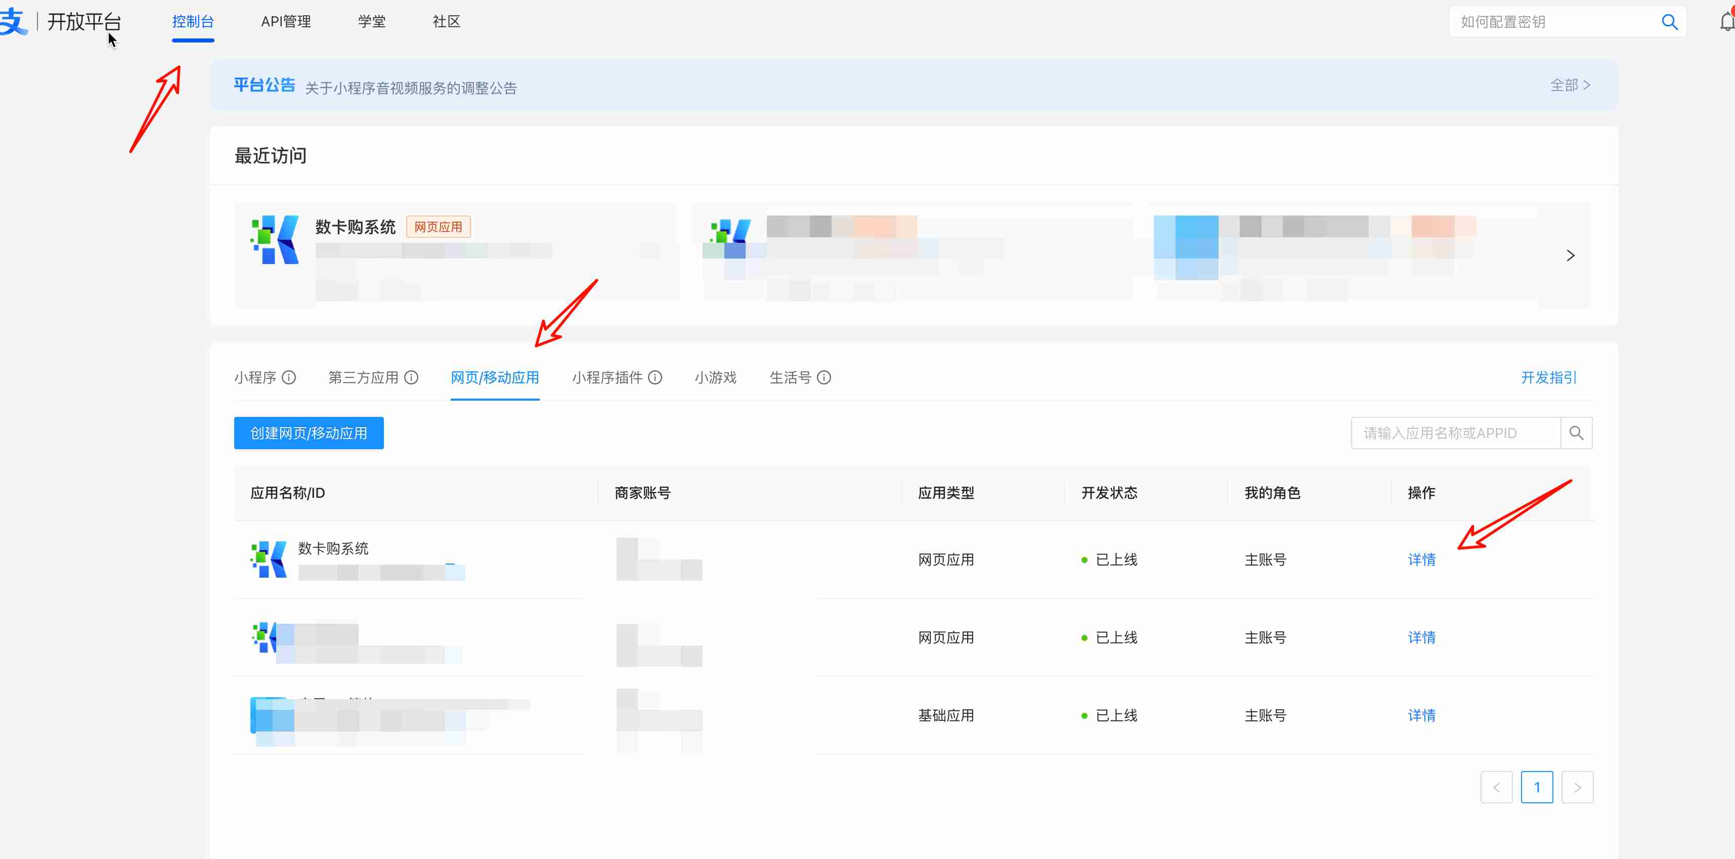Open 详情 for 数卡购系统 app
Viewport: 1735px width, 859px height.
tap(1421, 560)
